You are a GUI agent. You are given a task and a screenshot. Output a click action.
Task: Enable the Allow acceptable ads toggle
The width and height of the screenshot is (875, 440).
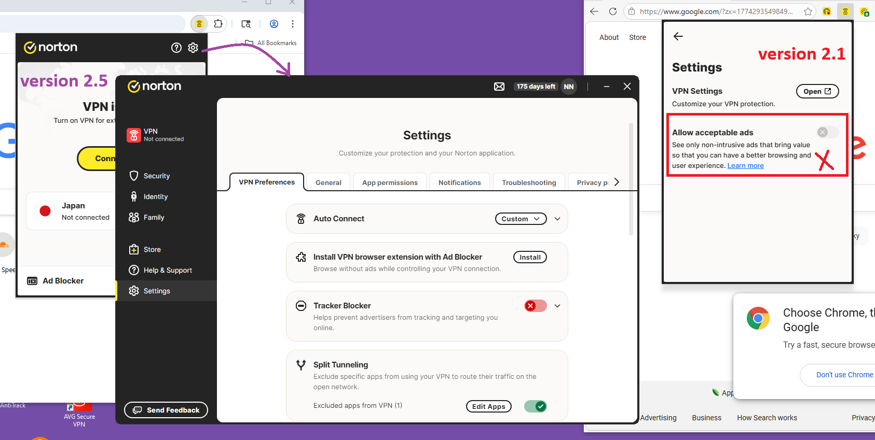click(x=828, y=132)
